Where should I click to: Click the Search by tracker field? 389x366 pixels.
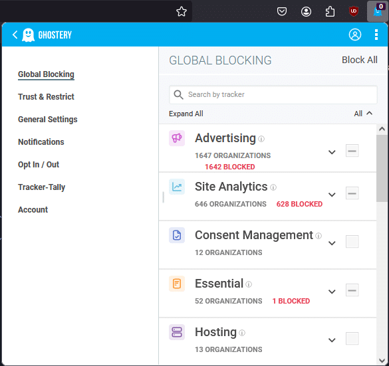coord(273,95)
